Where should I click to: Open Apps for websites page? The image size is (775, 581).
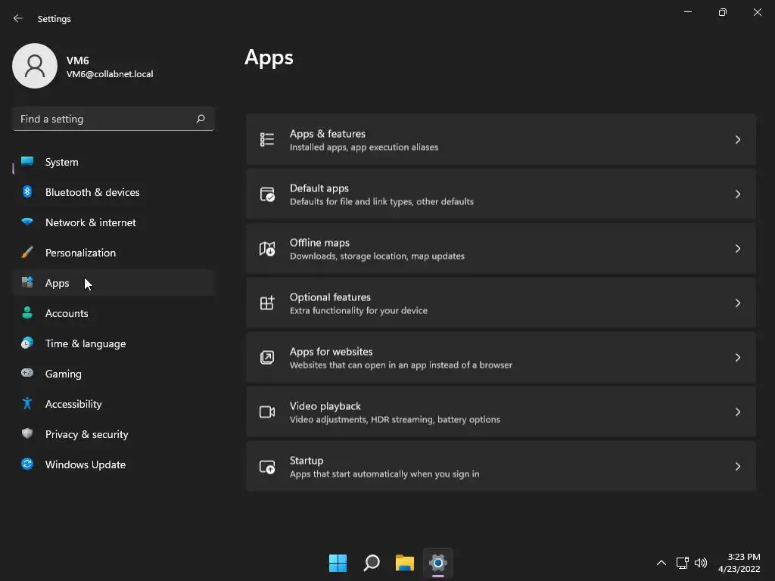[501, 357]
